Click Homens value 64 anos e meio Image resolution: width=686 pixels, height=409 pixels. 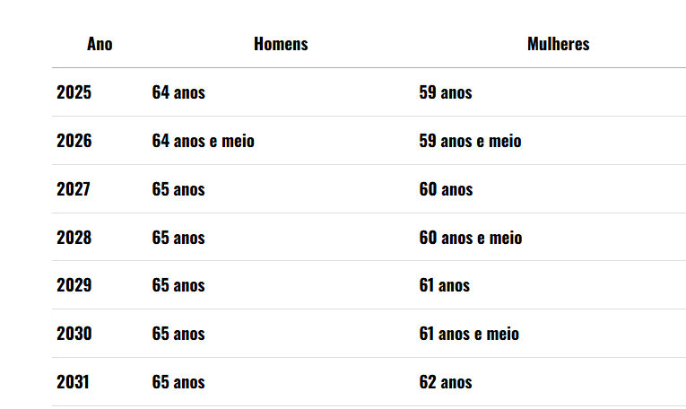203,141
